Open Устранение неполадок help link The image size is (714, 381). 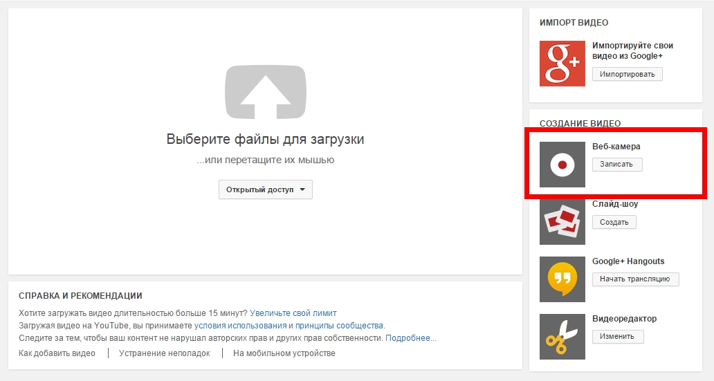click(x=165, y=353)
